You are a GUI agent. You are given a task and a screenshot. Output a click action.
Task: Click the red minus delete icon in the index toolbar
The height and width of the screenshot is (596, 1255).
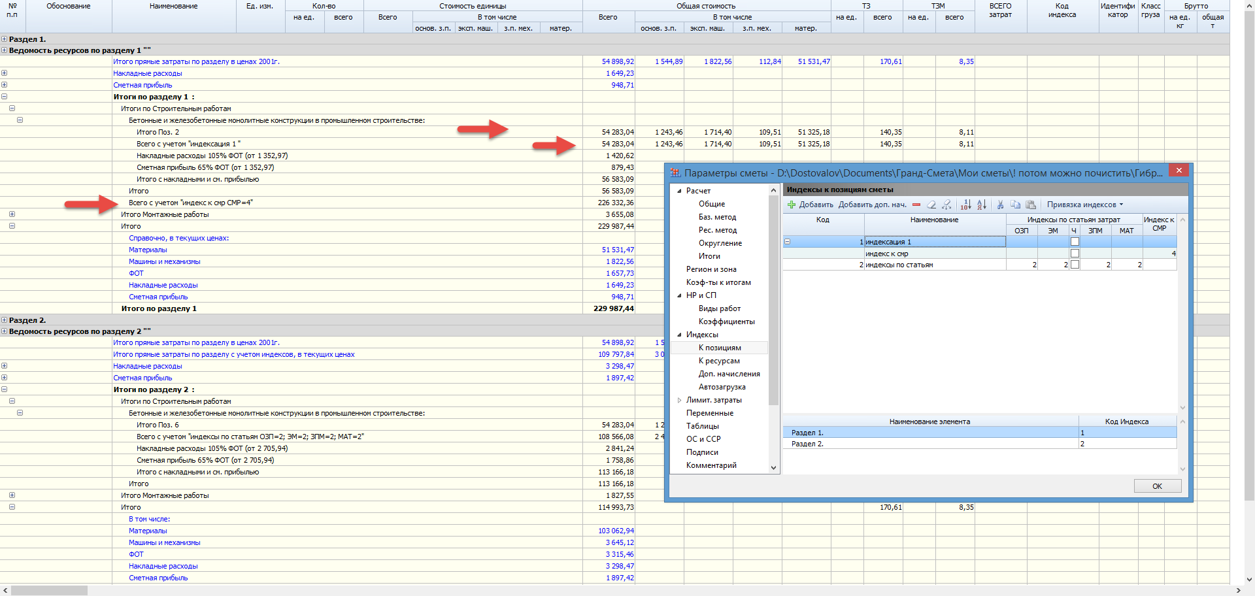pos(916,205)
